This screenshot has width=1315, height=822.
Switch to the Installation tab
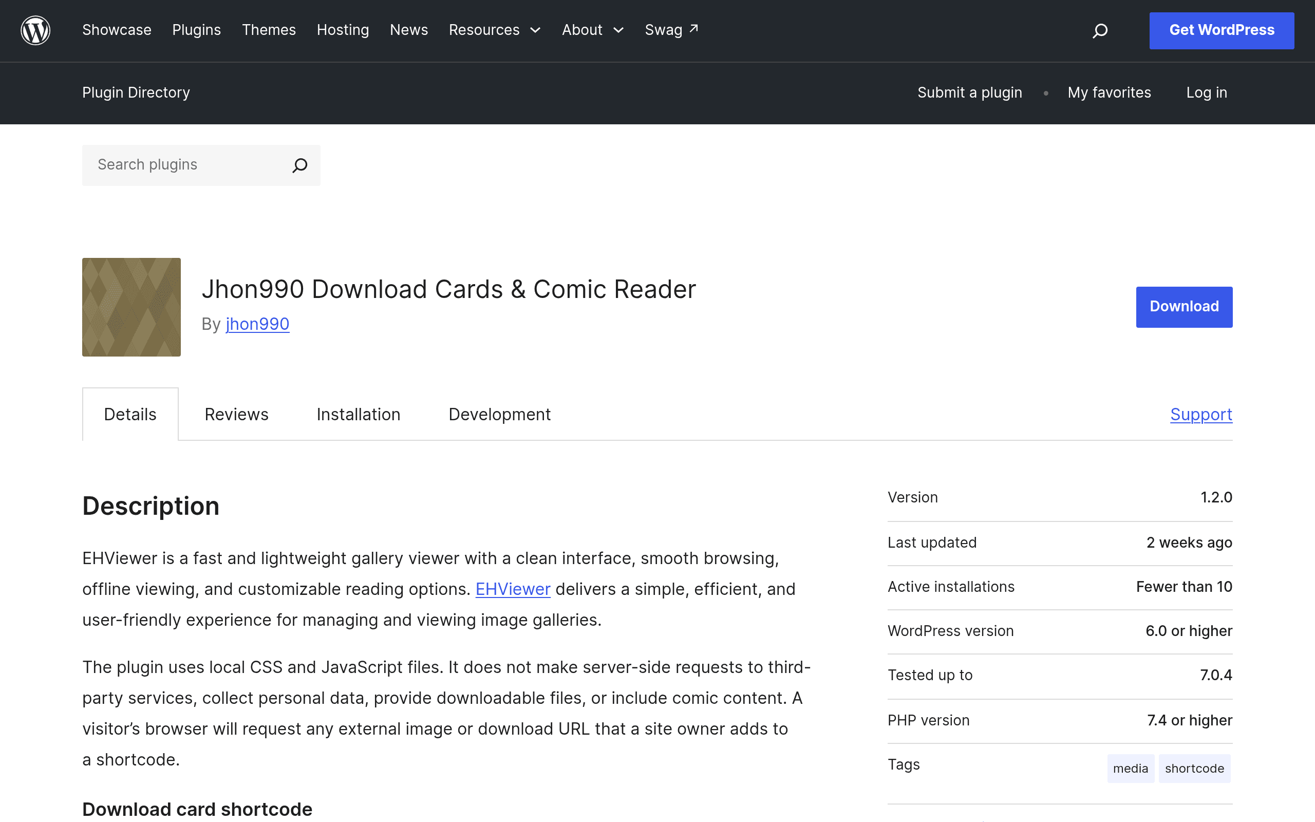(359, 414)
